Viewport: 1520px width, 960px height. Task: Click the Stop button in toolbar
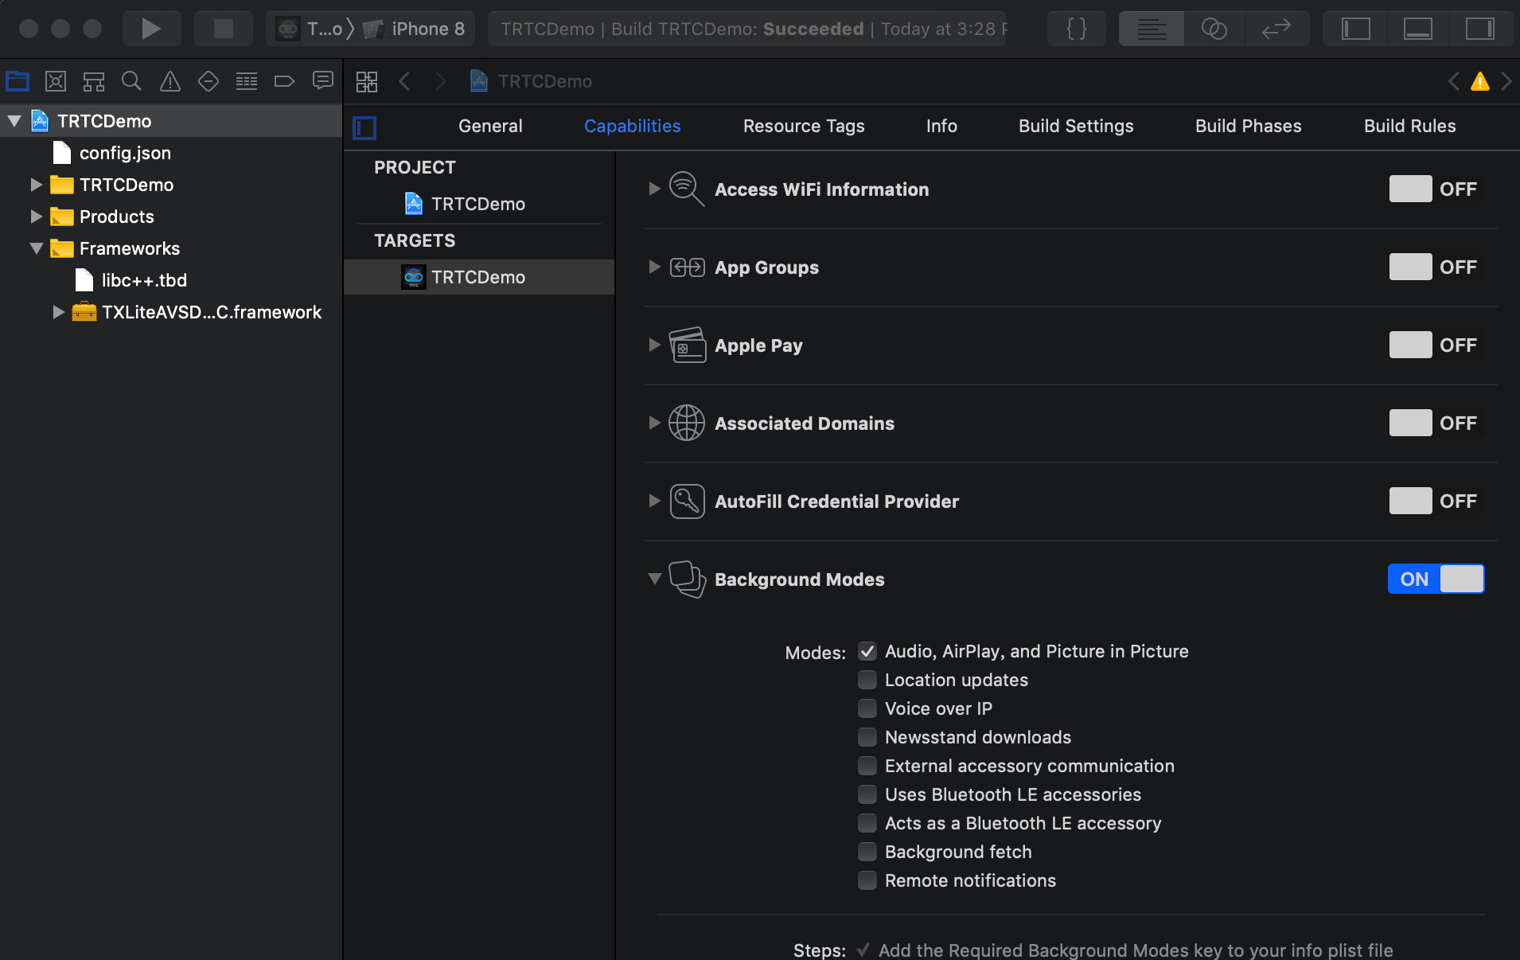tap(223, 29)
